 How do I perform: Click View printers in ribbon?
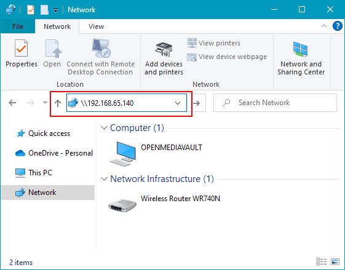click(214, 43)
